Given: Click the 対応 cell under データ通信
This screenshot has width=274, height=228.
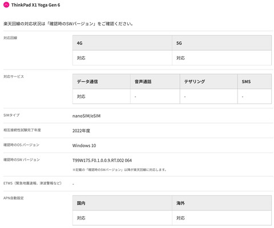Looking at the screenshot, I should pos(102,96).
